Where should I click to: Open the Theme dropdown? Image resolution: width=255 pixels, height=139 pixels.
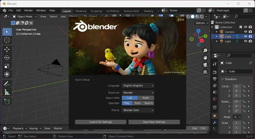[138, 110]
